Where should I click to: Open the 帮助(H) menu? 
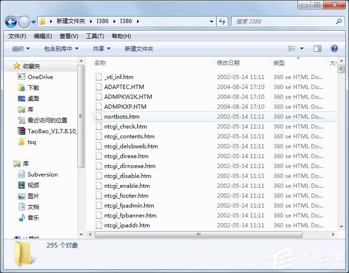point(121,36)
